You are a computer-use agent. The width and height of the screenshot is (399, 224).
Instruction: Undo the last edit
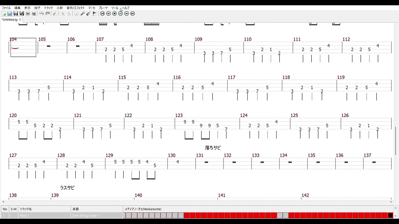click(41, 13)
